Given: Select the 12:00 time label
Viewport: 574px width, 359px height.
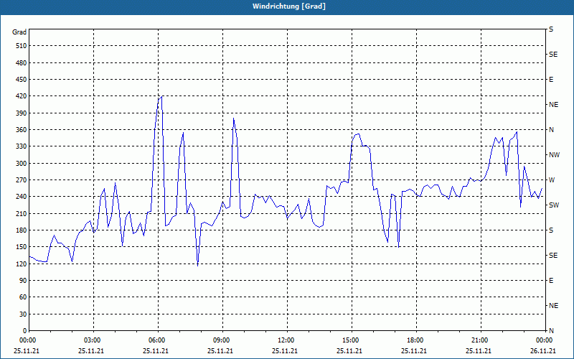Looking at the screenshot, I should click(286, 340).
